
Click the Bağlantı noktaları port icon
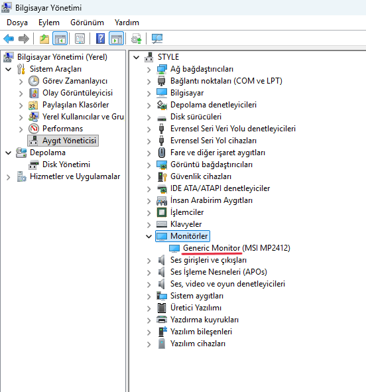[162, 81]
